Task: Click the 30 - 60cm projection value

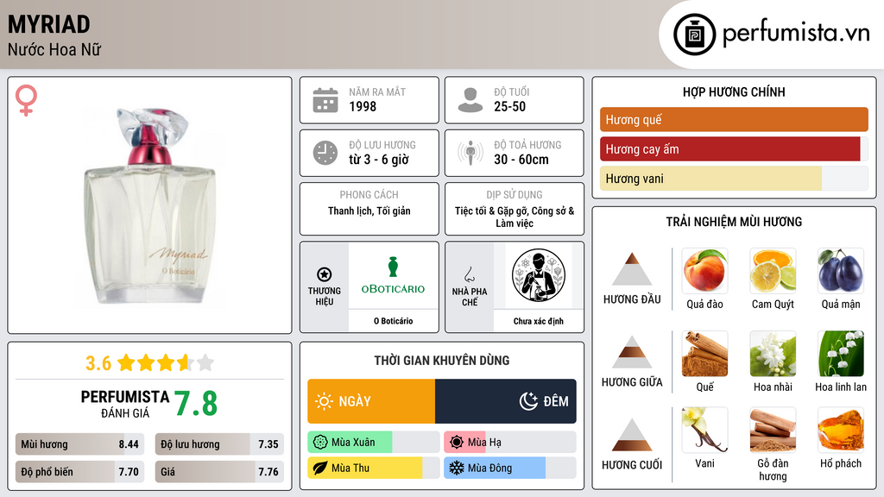Action: (x=521, y=160)
